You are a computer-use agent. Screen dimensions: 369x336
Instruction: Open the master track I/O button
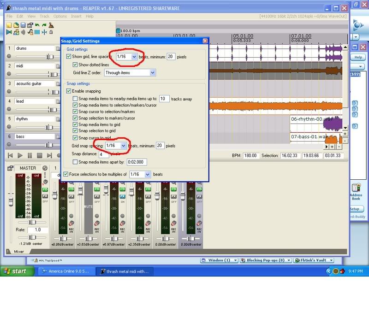45,189
